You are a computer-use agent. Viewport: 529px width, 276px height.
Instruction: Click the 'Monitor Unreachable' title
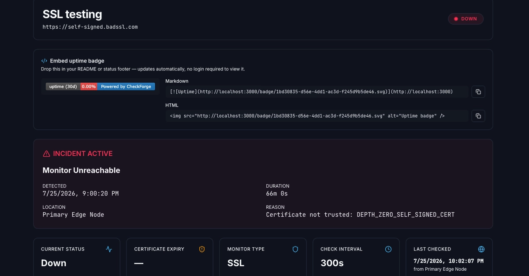pyautogui.click(x=81, y=170)
